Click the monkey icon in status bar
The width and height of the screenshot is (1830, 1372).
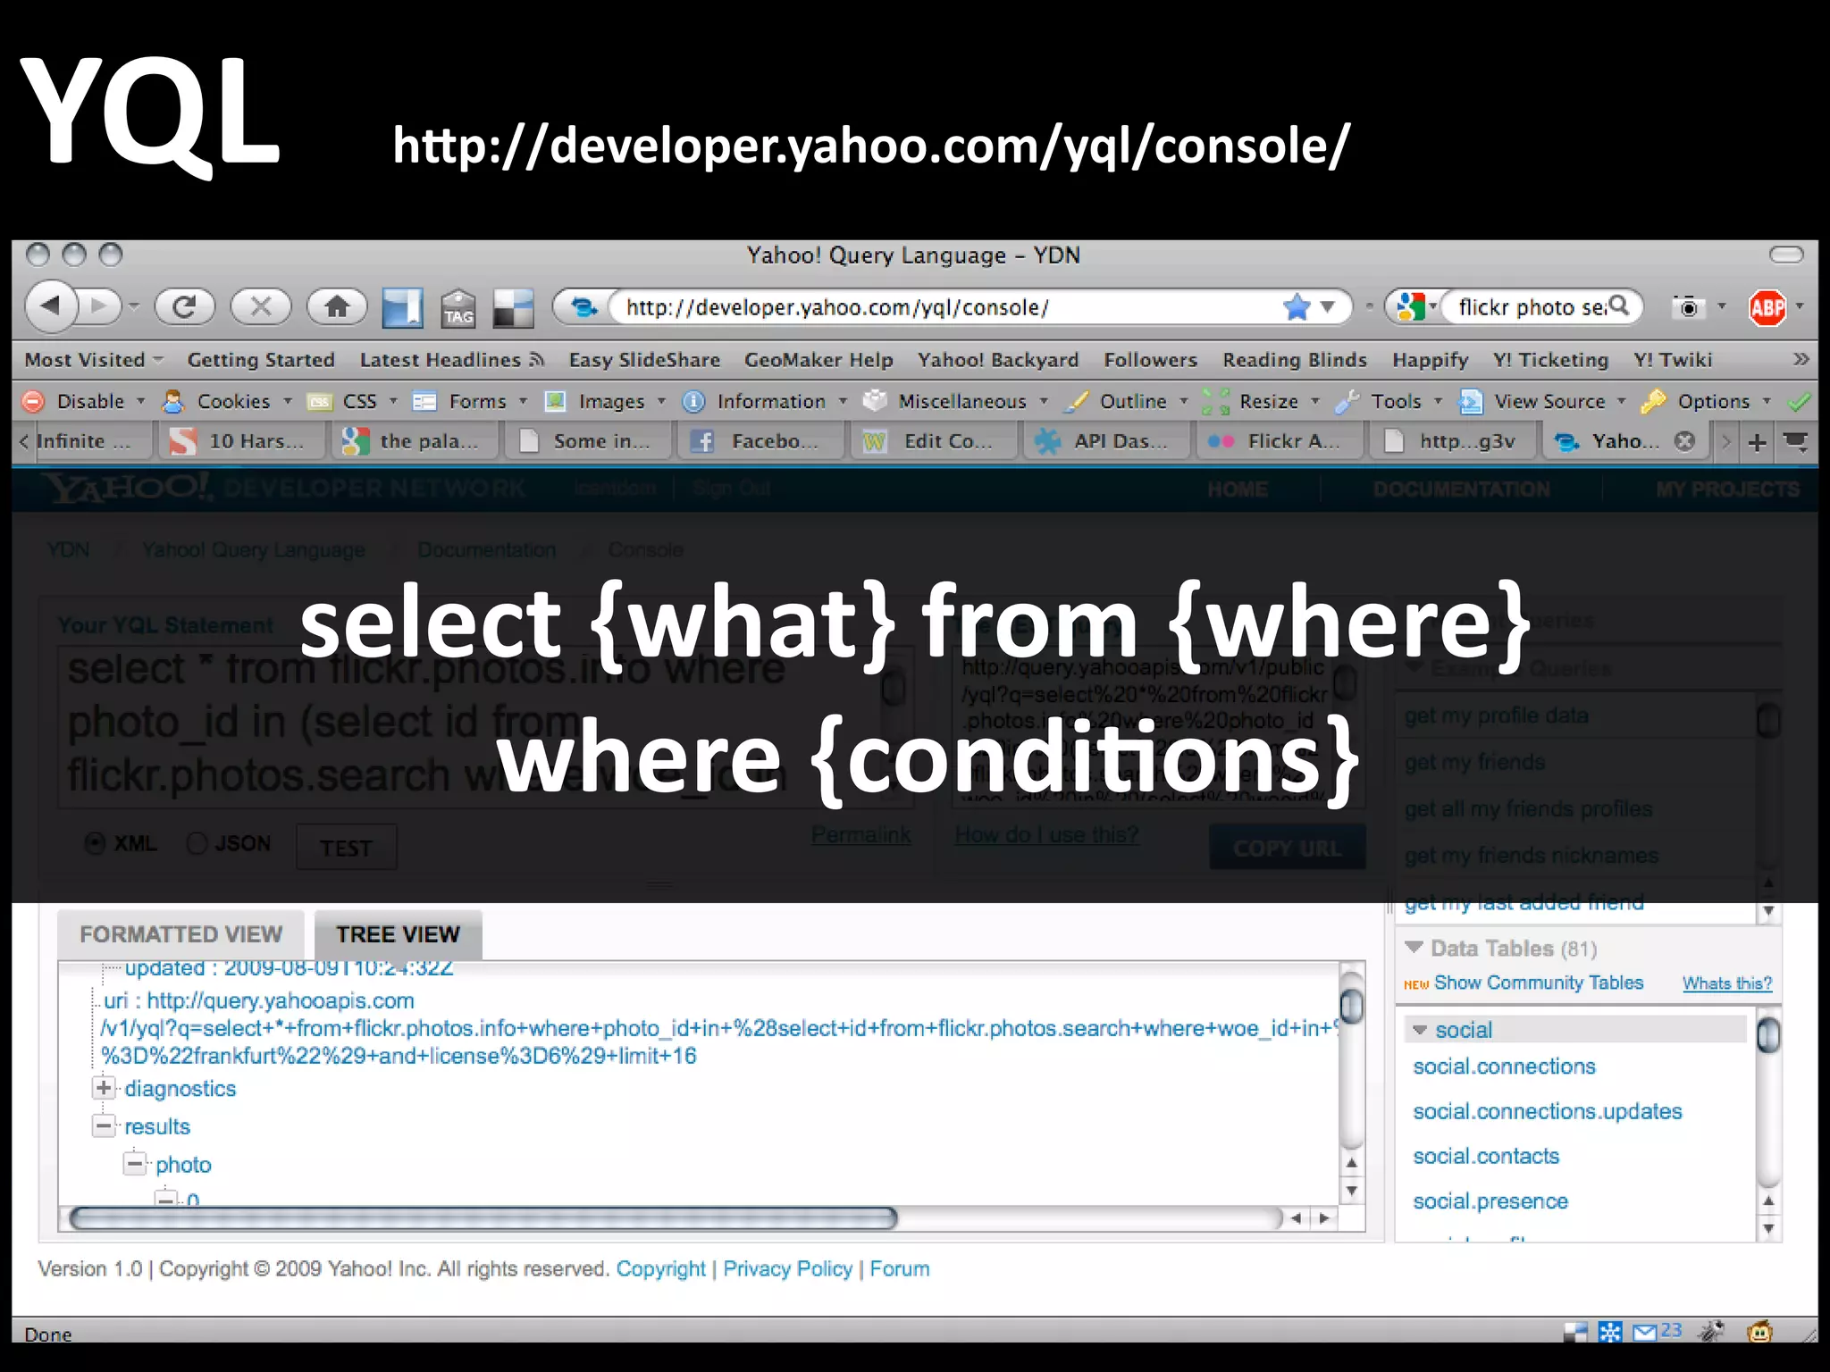coord(1760,1332)
